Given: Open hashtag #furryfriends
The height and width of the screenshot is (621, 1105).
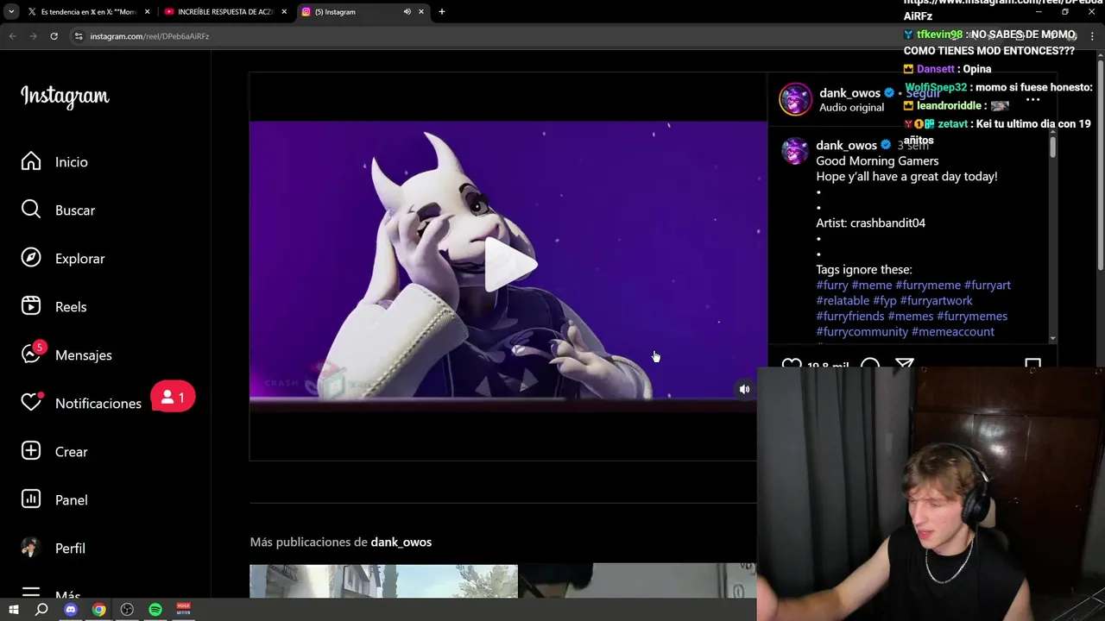Looking at the screenshot, I should coord(850,317).
